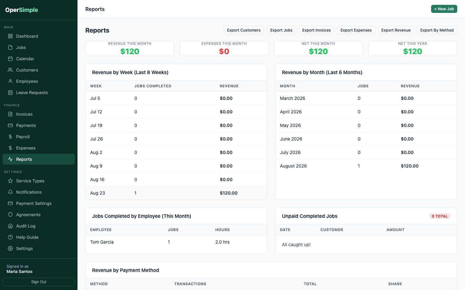The height and width of the screenshot is (290, 465).
Task: Click the 2.0 hrs value
Action: tap(222, 242)
